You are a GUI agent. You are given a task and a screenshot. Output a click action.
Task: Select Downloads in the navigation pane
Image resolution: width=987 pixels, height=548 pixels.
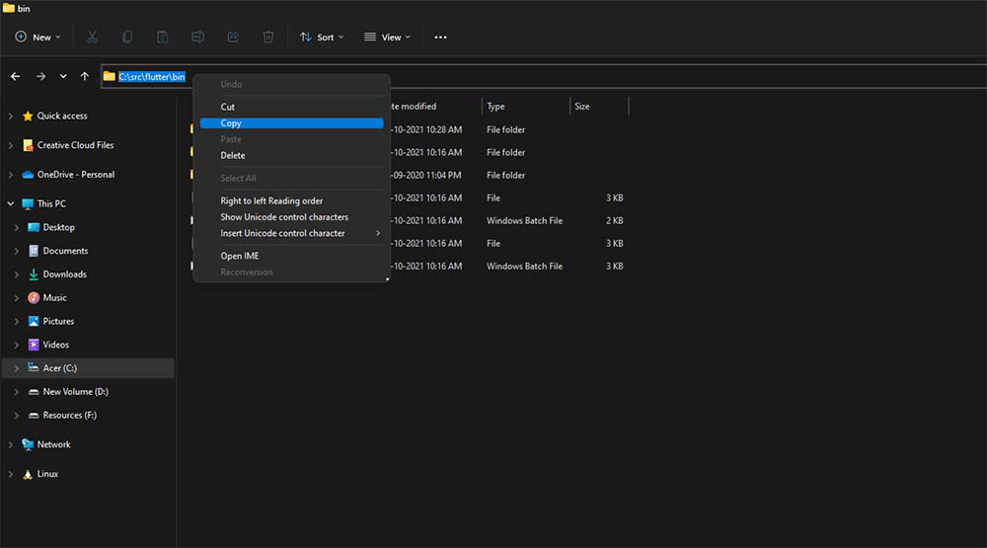64,274
